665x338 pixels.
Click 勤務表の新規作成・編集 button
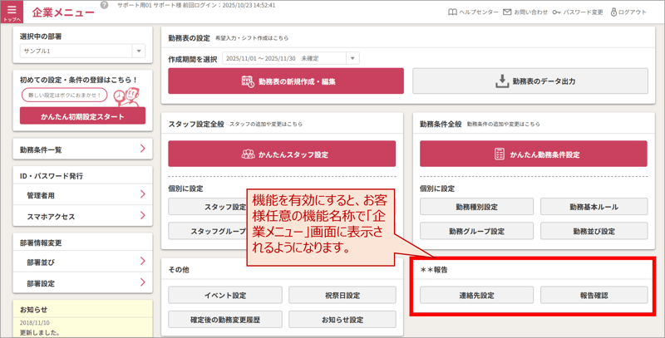[286, 81]
